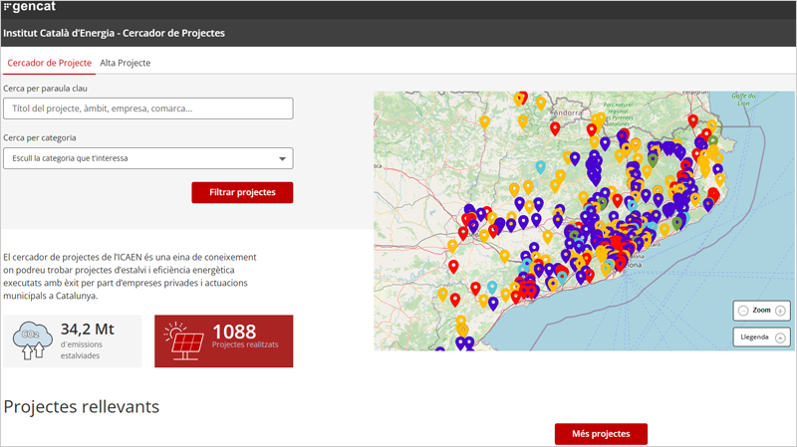Screen dimensions: 797x447
Task: Focus the keyword search field
Action: pyautogui.click(x=147, y=109)
